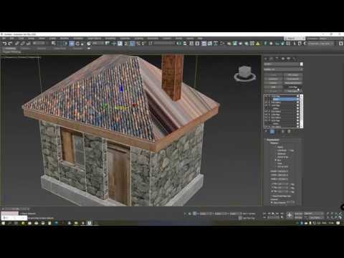Click the large Set Keys plus button

click(290, 215)
